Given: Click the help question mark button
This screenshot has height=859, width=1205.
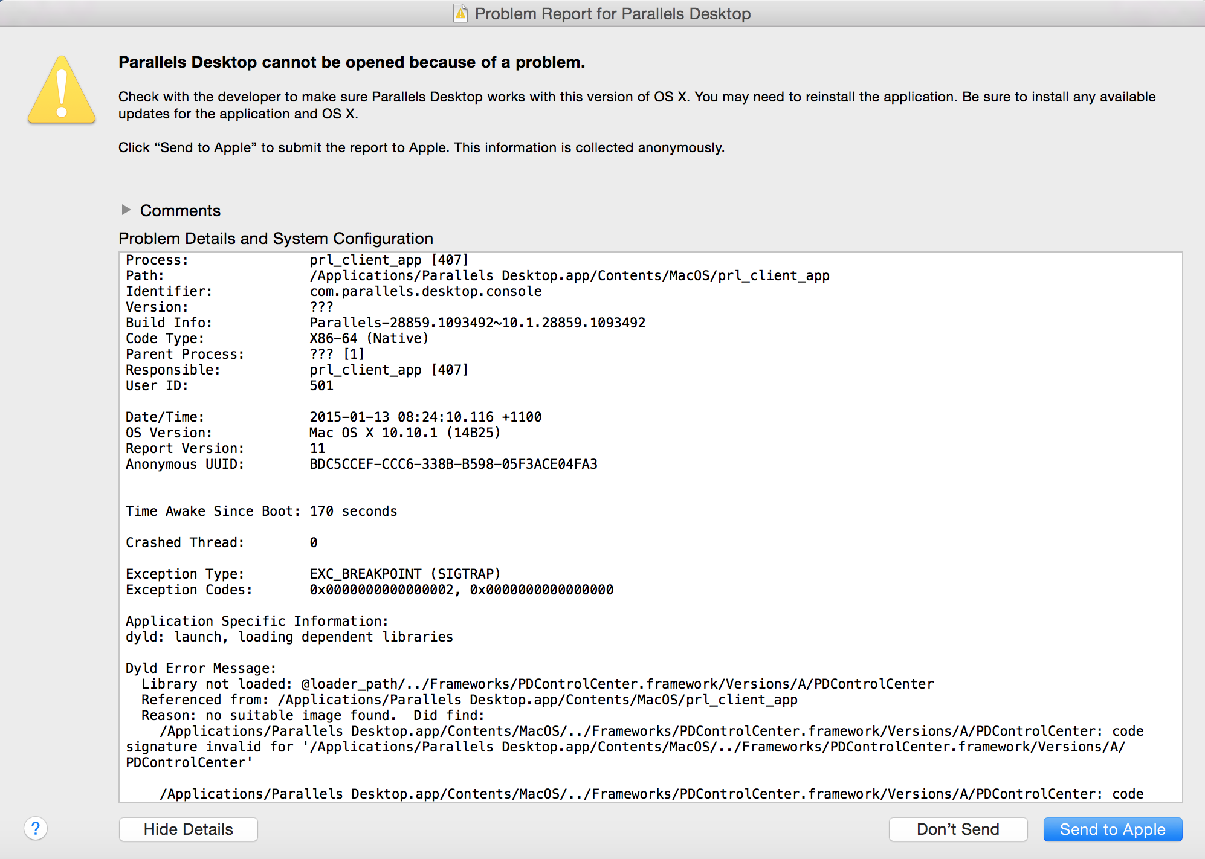Looking at the screenshot, I should pos(36,828).
